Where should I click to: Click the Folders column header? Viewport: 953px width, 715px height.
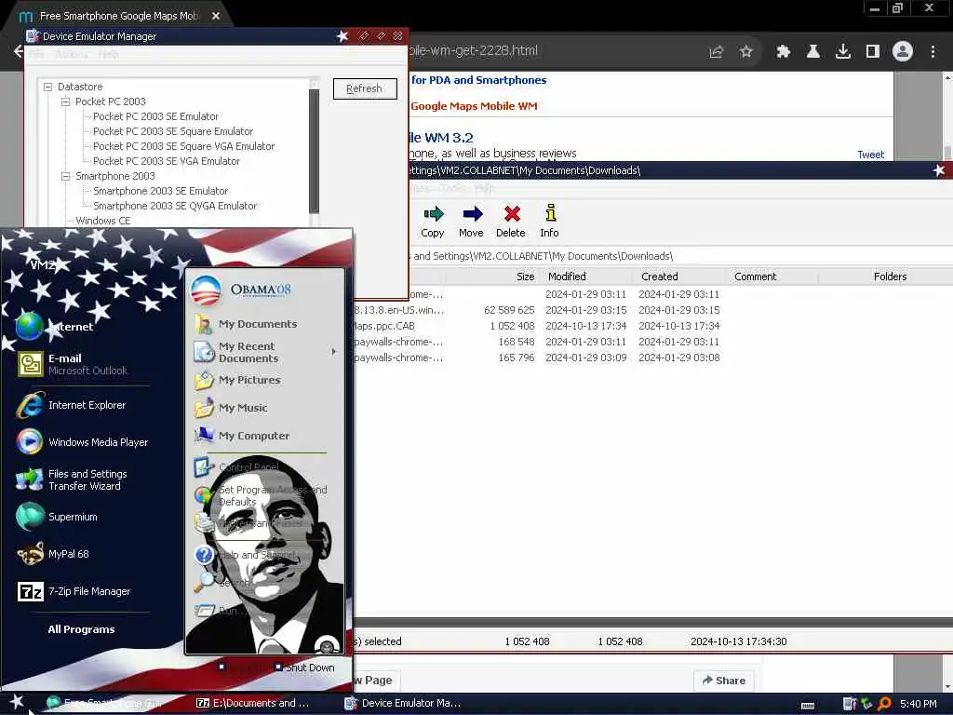(865, 277)
